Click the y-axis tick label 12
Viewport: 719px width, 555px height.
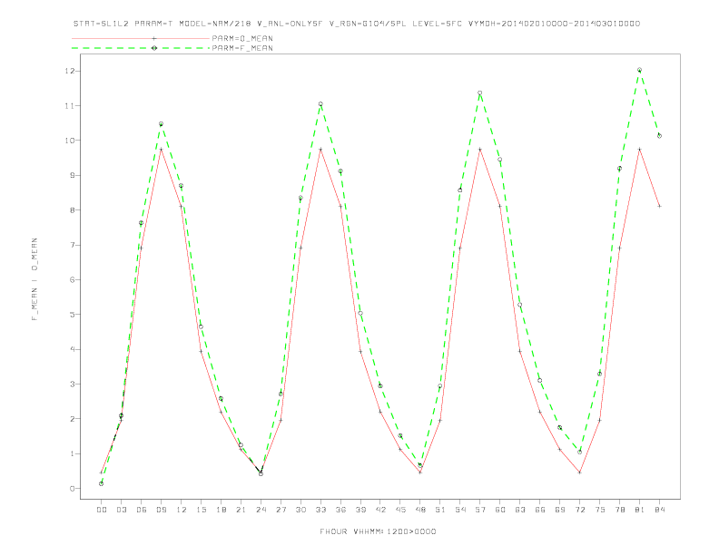coord(70,71)
